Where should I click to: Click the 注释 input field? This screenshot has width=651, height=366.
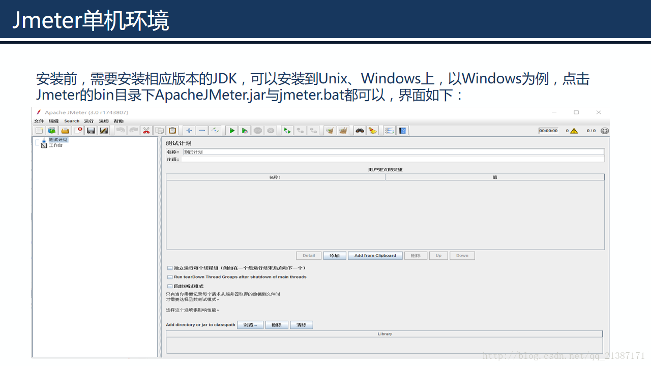(393, 159)
